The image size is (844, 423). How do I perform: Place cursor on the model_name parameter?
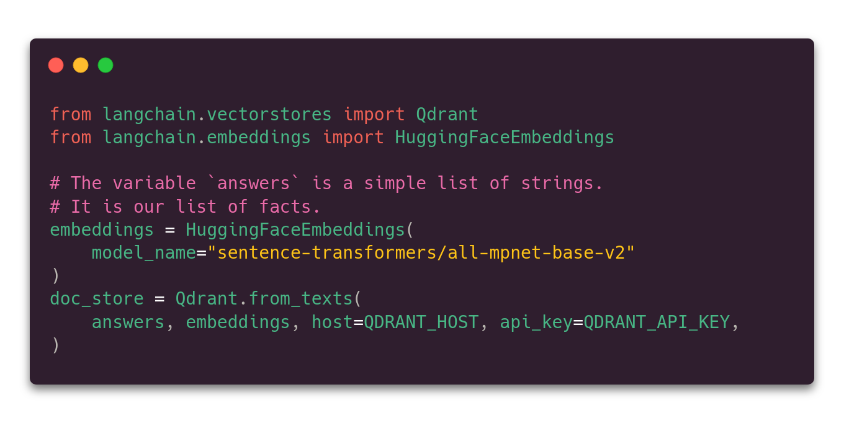point(143,253)
